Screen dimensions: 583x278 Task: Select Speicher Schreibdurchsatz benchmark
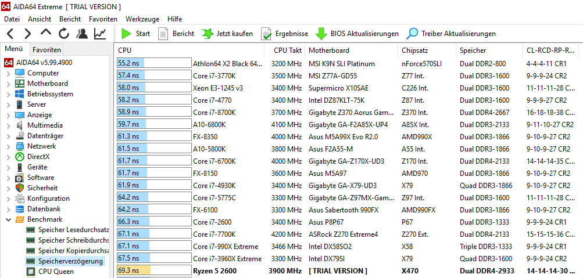pos(67,240)
